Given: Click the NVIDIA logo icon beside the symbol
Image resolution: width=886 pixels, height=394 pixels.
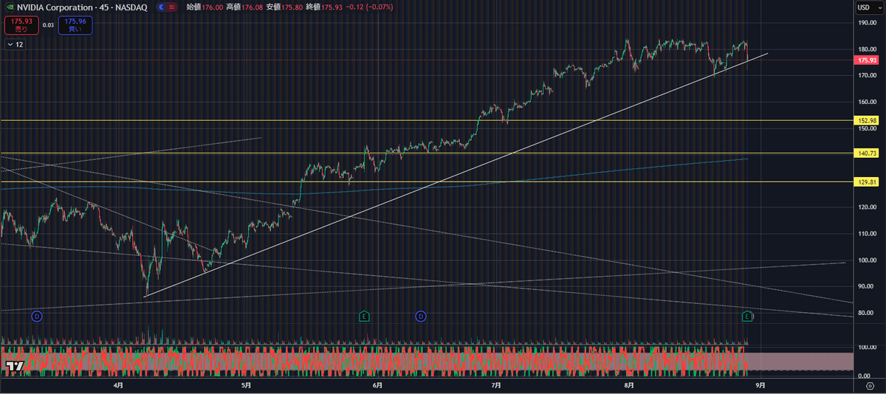Looking at the screenshot, I should point(10,7).
